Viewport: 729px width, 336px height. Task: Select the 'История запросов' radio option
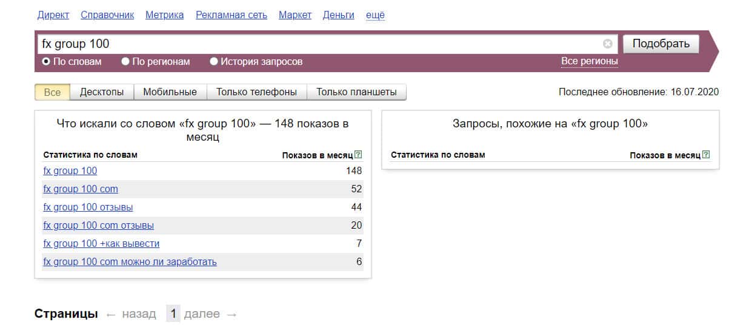tap(214, 61)
